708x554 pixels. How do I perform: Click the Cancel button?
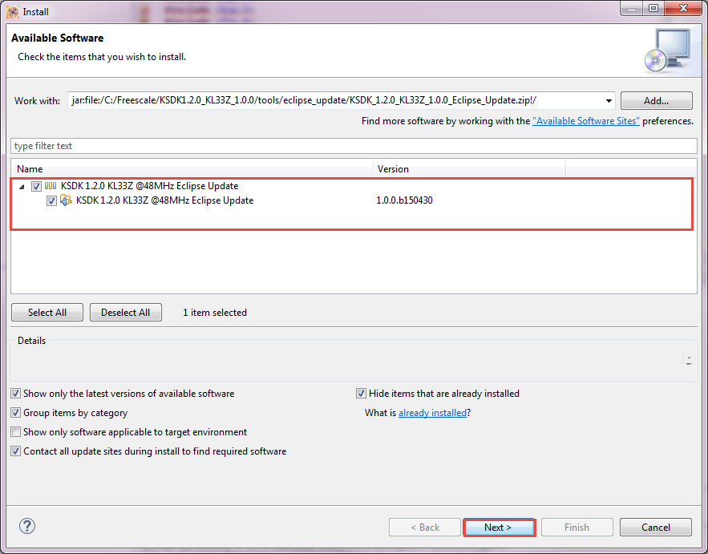click(x=656, y=528)
